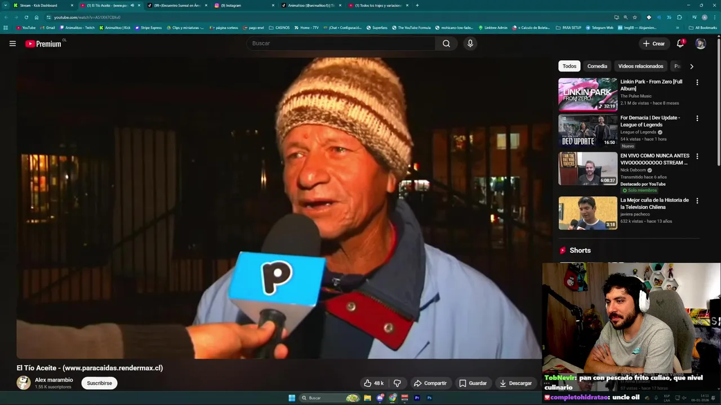Bookmark this page with star icon
The height and width of the screenshot is (405, 721).
[635, 17]
